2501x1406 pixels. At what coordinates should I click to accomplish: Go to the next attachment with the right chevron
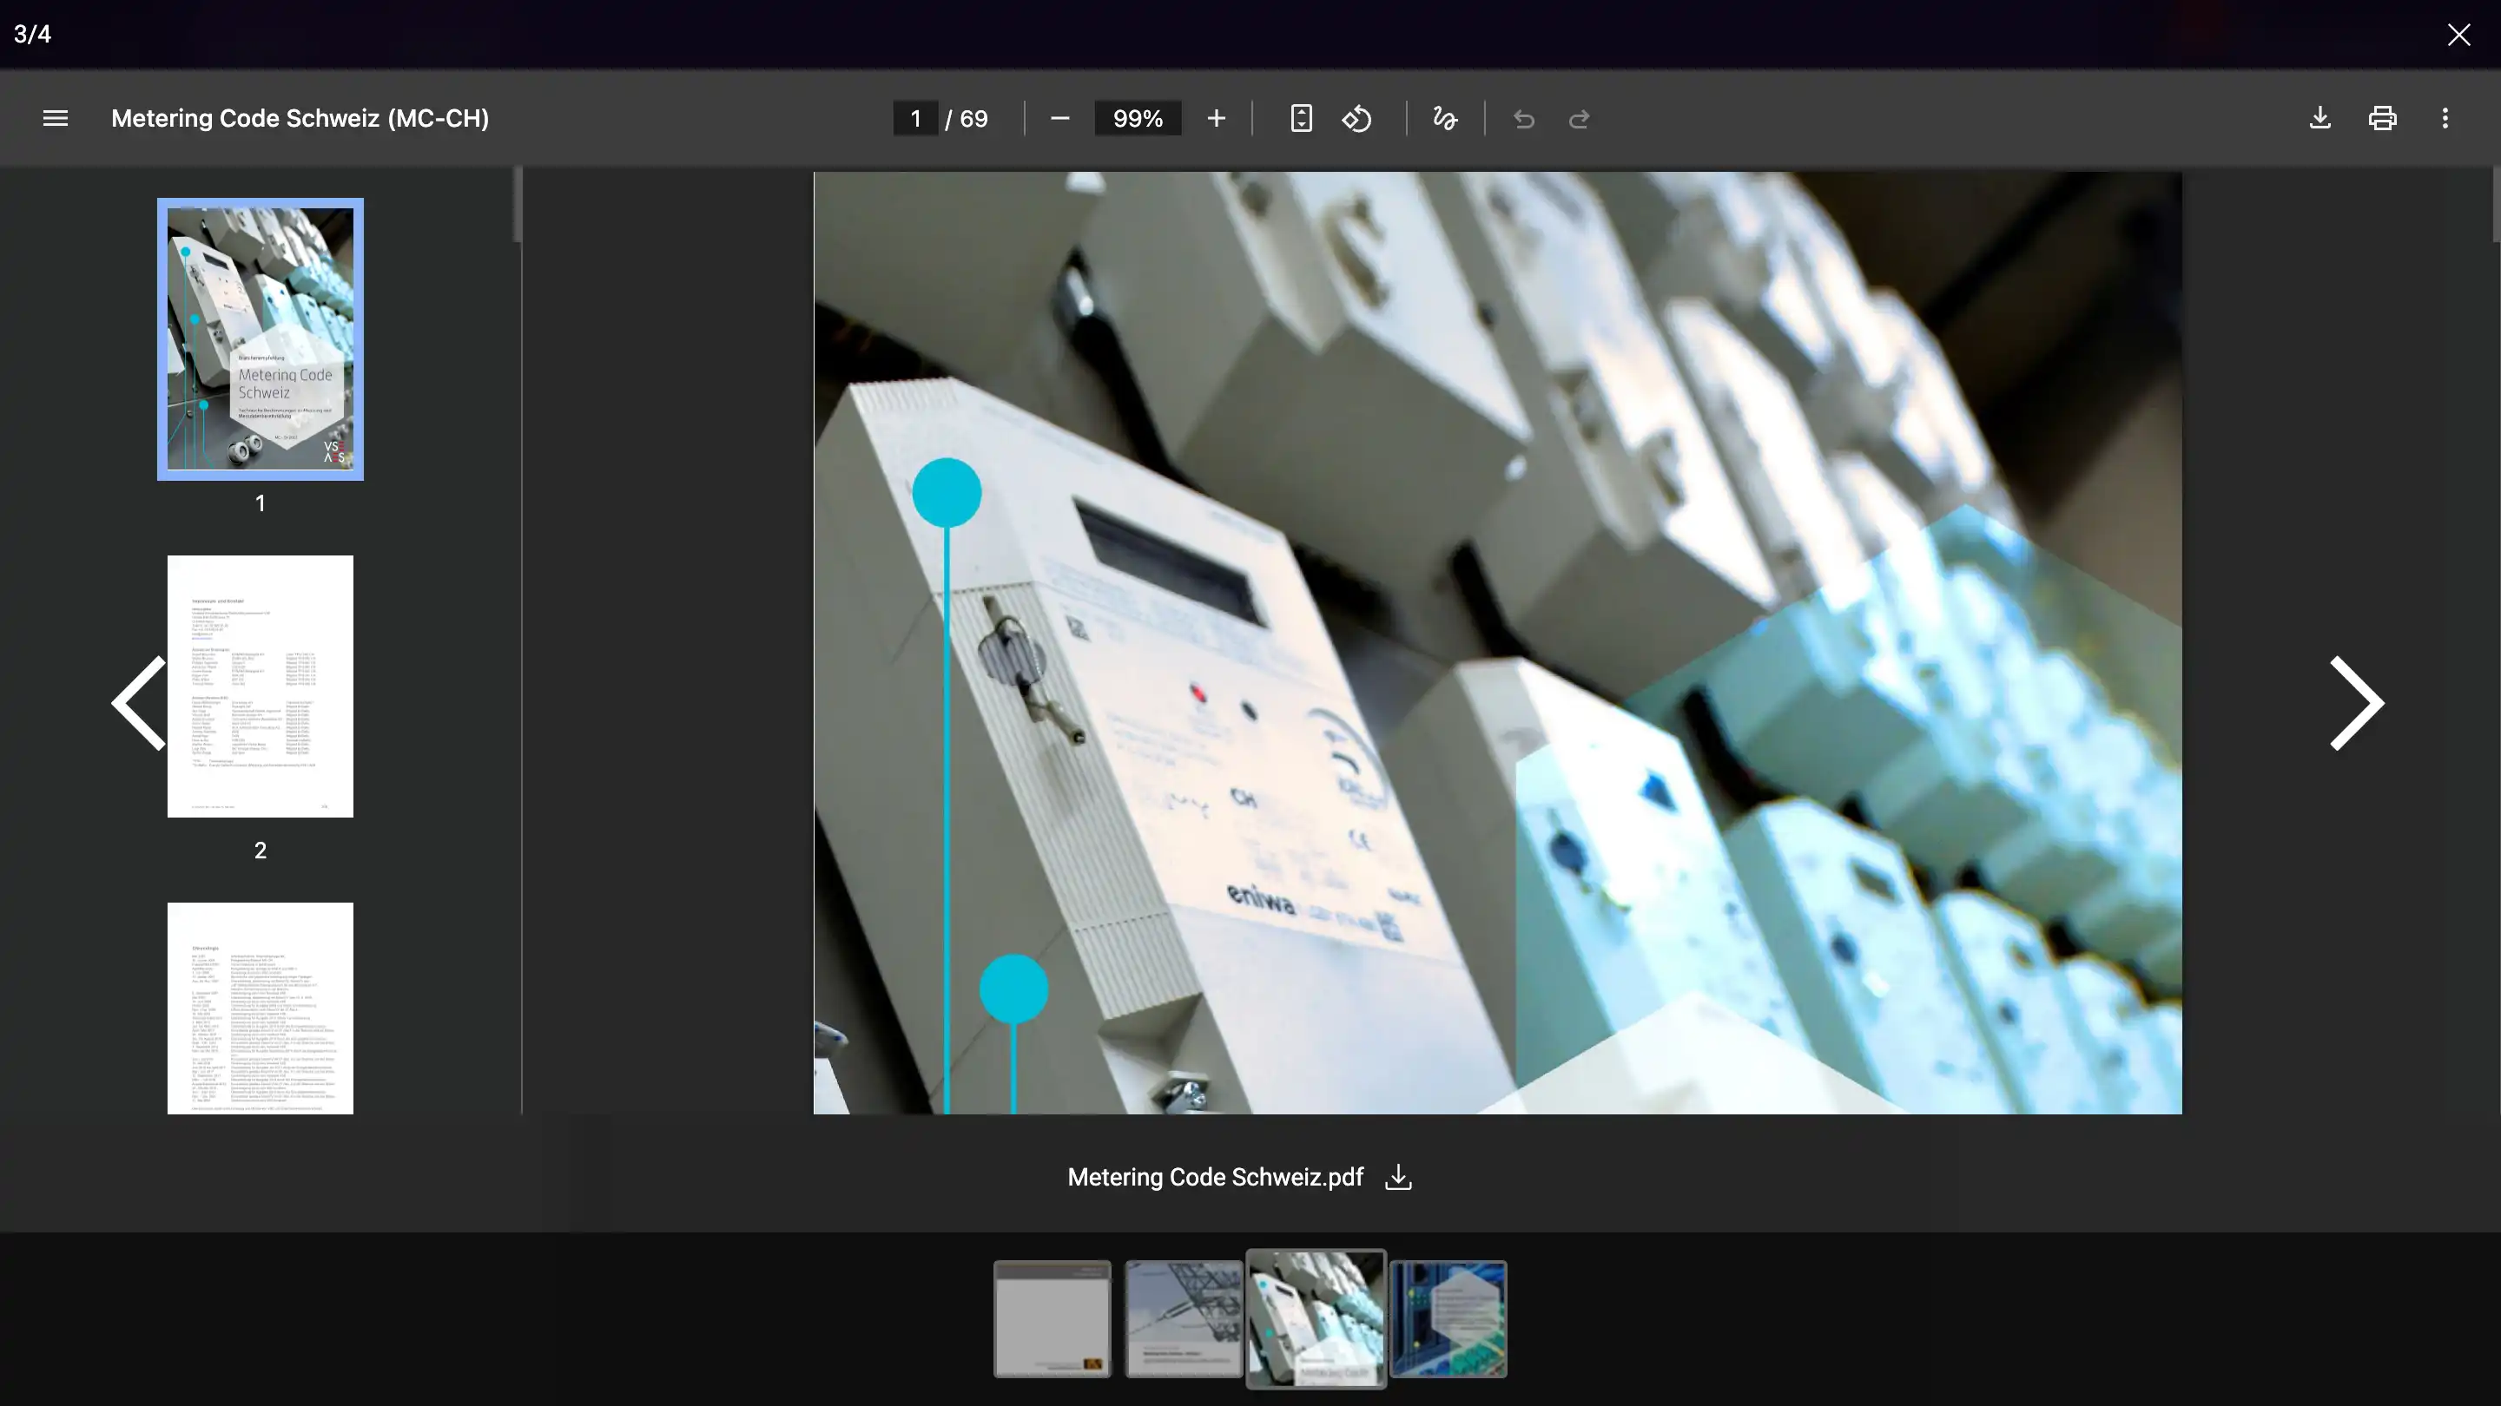[2354, 702]
